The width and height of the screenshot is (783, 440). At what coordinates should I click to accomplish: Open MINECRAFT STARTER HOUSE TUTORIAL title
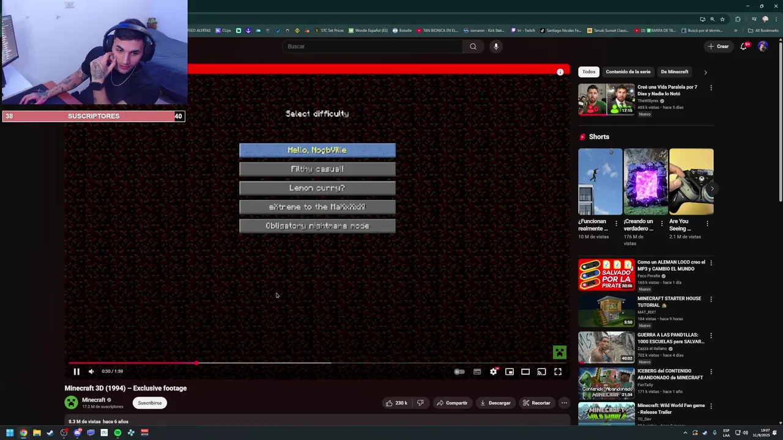pyautogui.click(x=669, y=302)
